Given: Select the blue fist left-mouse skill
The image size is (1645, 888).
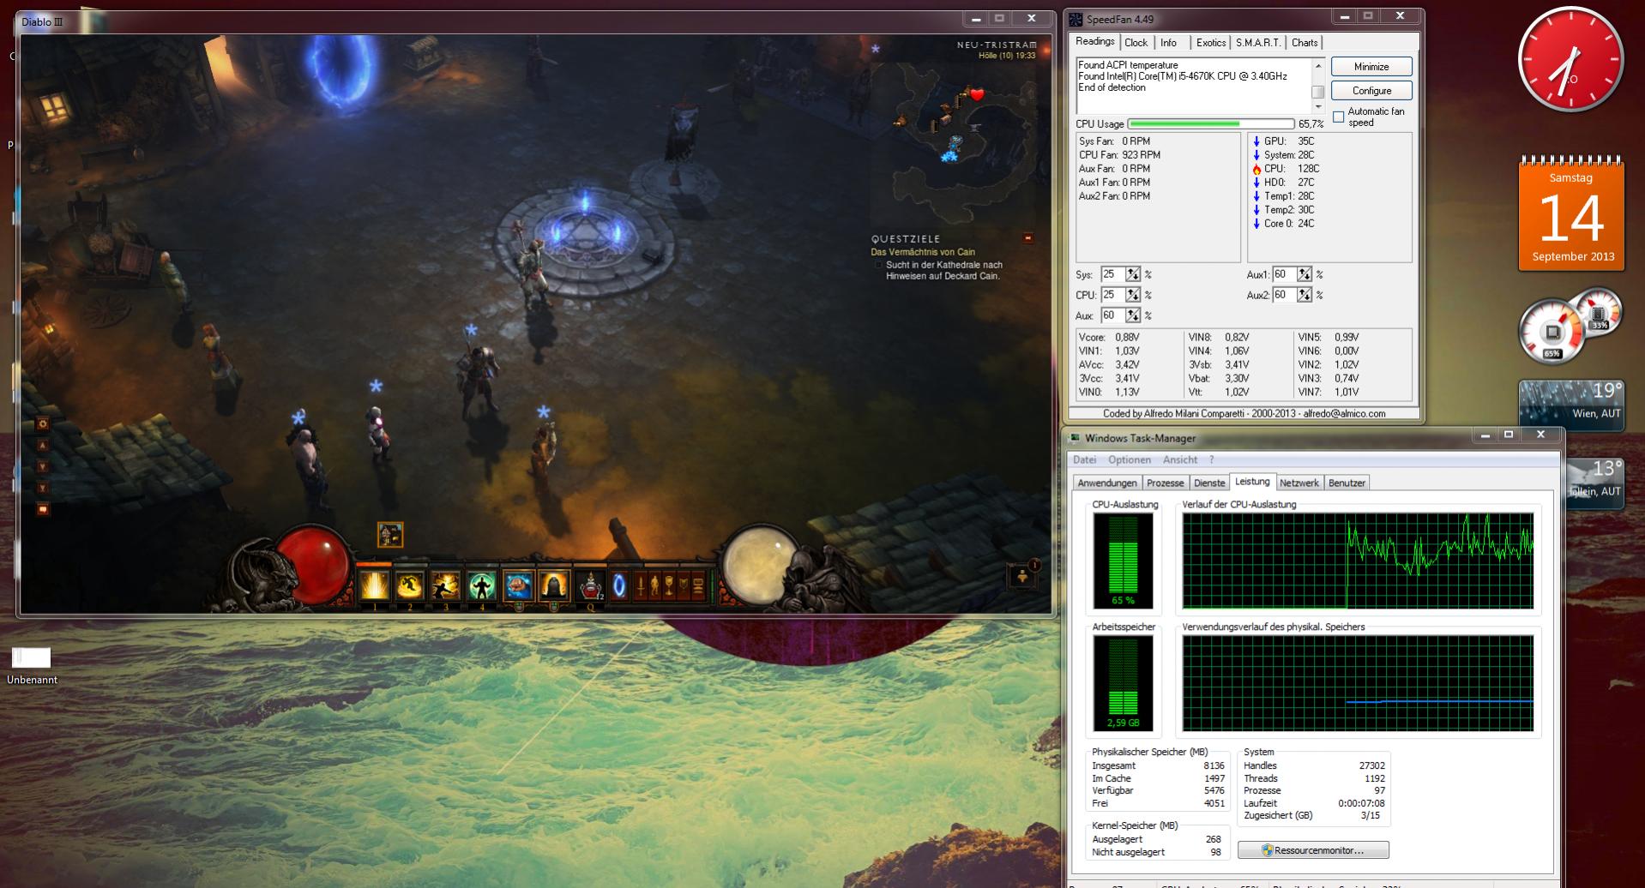Looking at the screenshot, I should click(518, 585).
